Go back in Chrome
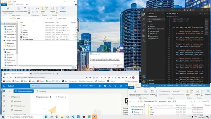Screen dimensions: 211x119 [x=4, y=78]
